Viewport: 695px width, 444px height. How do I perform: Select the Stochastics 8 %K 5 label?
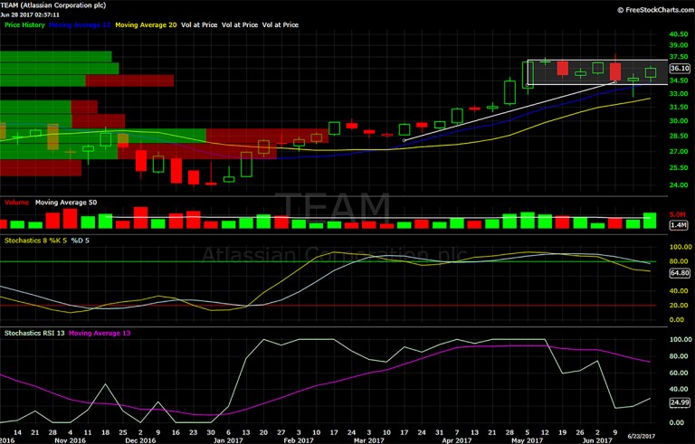point(35,241)
